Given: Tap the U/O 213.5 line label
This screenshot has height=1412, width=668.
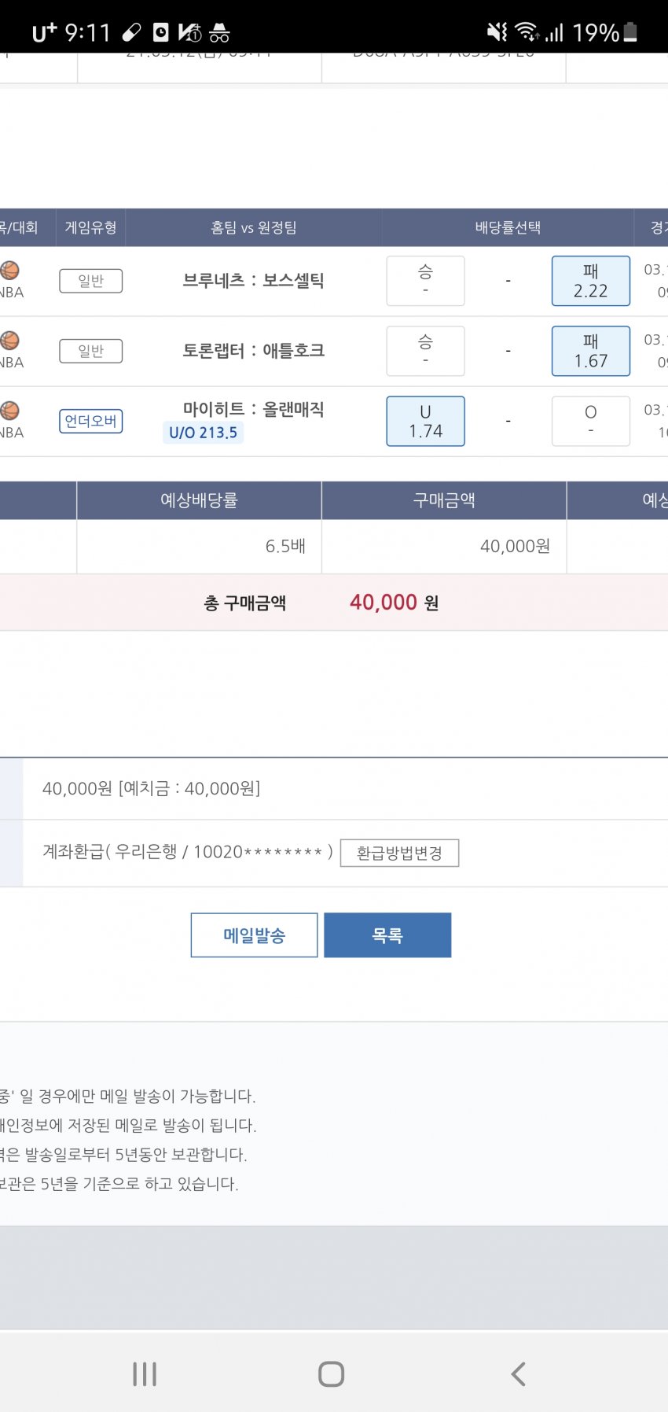Looking at the screenshot, I should [x=203, y=433].
